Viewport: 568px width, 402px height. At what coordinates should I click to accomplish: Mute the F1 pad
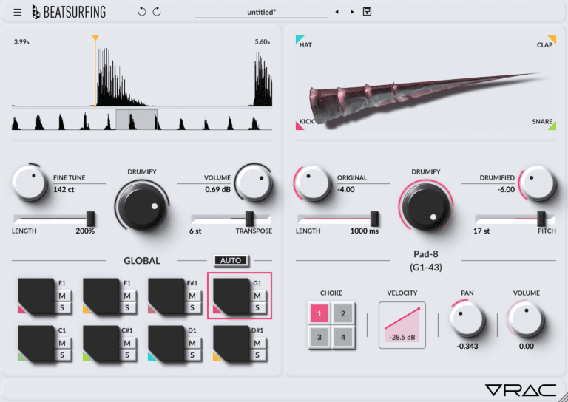pyautogui.click(x=127, y=296)
